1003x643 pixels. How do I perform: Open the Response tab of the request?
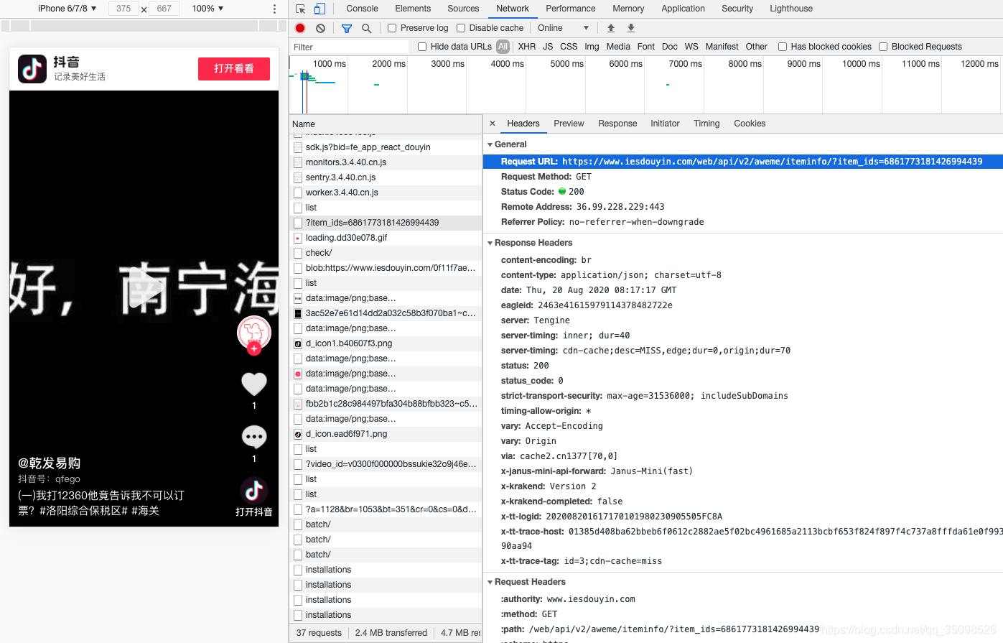tap(617, 124)
